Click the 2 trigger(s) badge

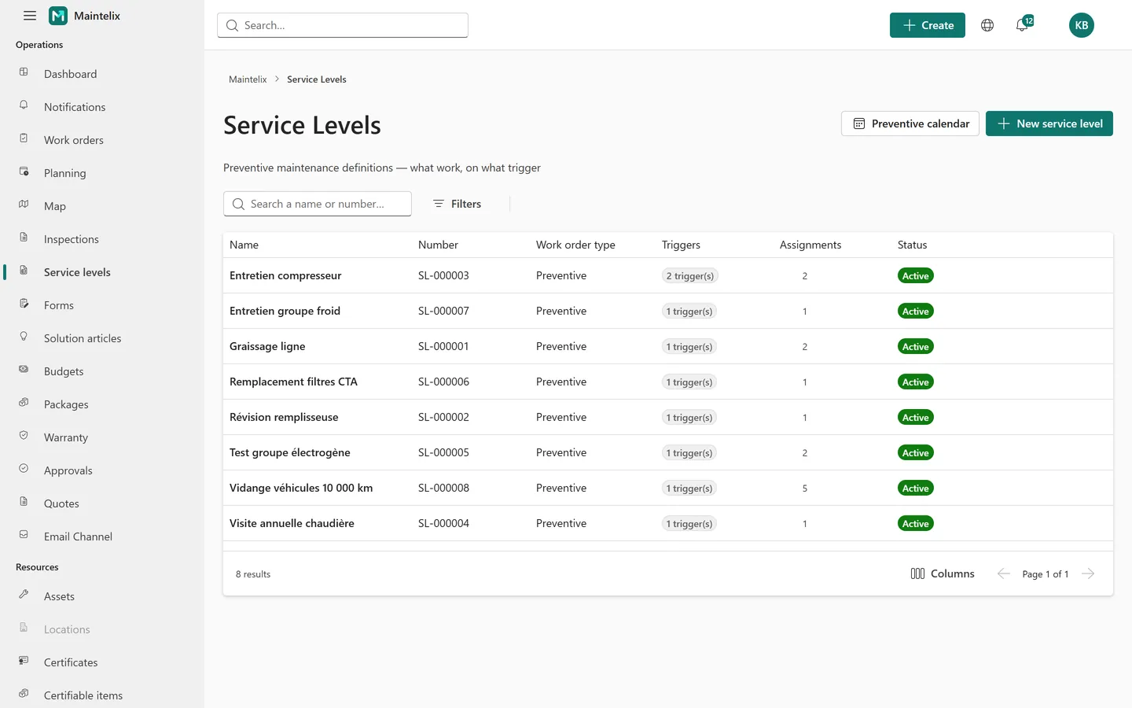690,276
